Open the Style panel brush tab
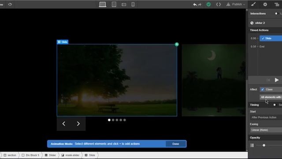This screenshot has width=282, height=159. pyautogui.click(x=253, y=4)
